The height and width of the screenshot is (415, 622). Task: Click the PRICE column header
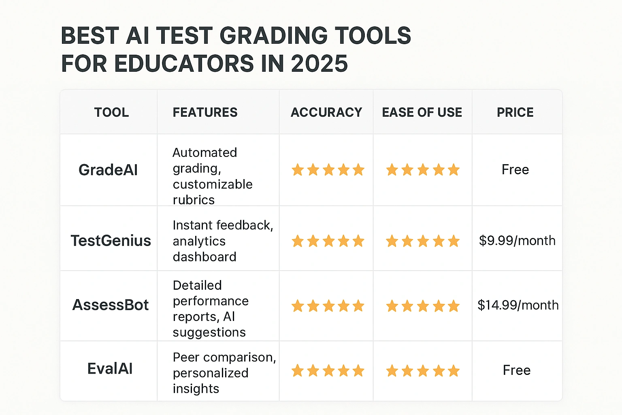point(515,112)
